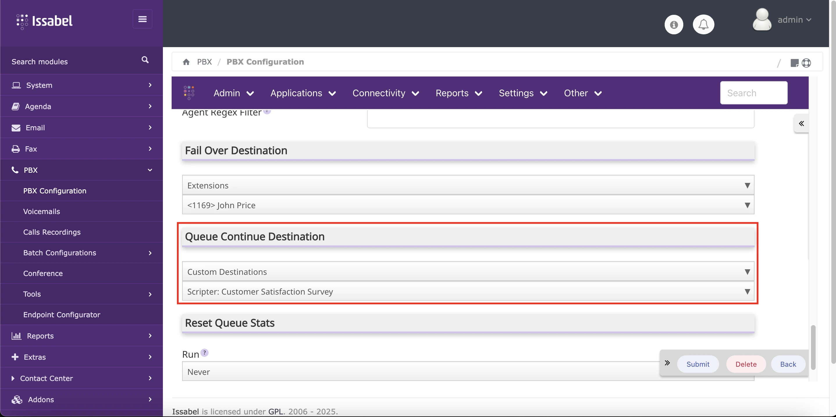Open the notifications bell

pyautogui.click(x=703, y=24)
